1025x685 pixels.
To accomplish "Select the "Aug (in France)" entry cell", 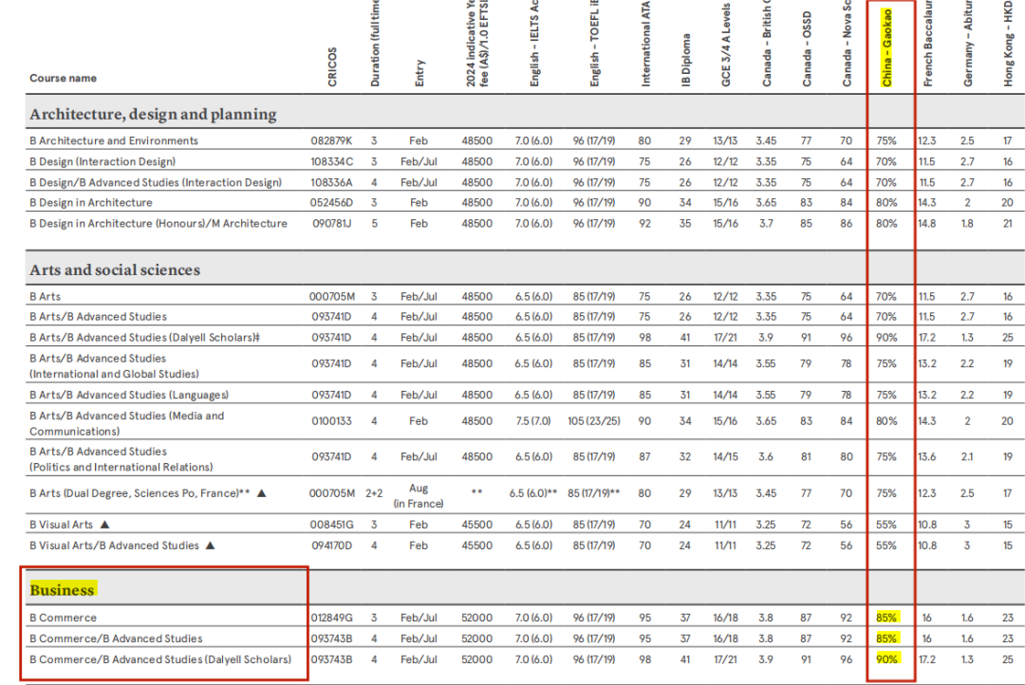I will (419, 496).
